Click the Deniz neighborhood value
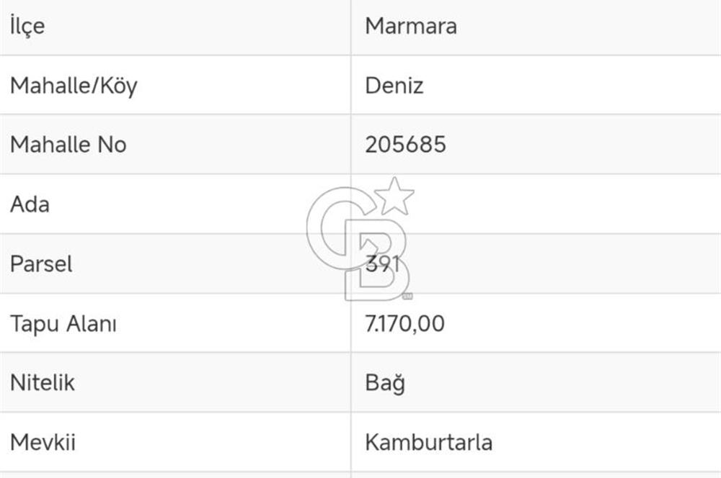Viewport: 721px width, 478px height. coord(394,86)
